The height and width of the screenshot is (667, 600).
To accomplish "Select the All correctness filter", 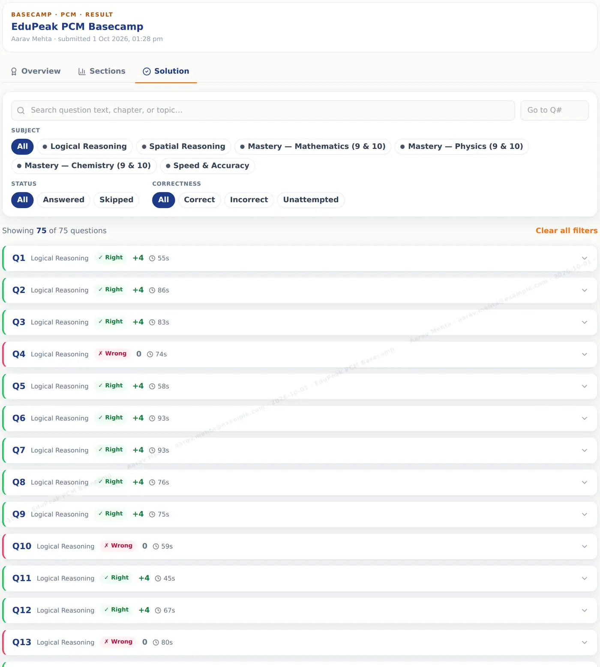I will (x=163, y=200).
